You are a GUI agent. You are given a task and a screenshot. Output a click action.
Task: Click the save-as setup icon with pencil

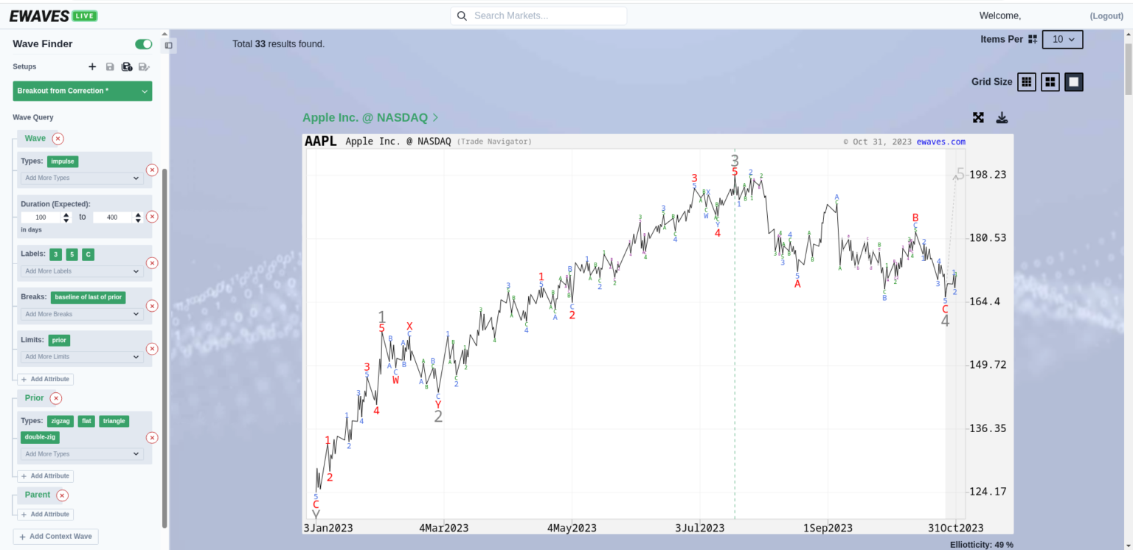144,66
